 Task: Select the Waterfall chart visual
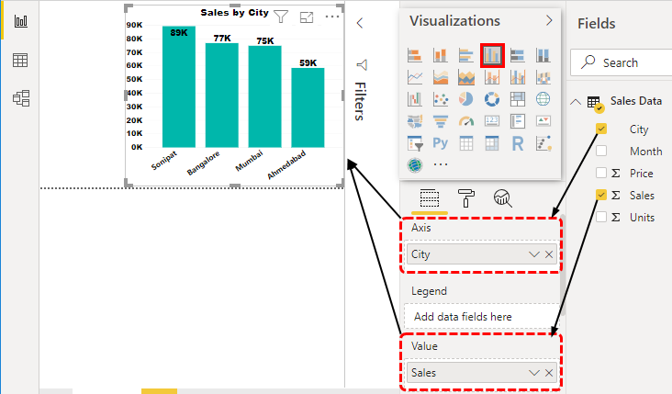(x=414, y=99)
